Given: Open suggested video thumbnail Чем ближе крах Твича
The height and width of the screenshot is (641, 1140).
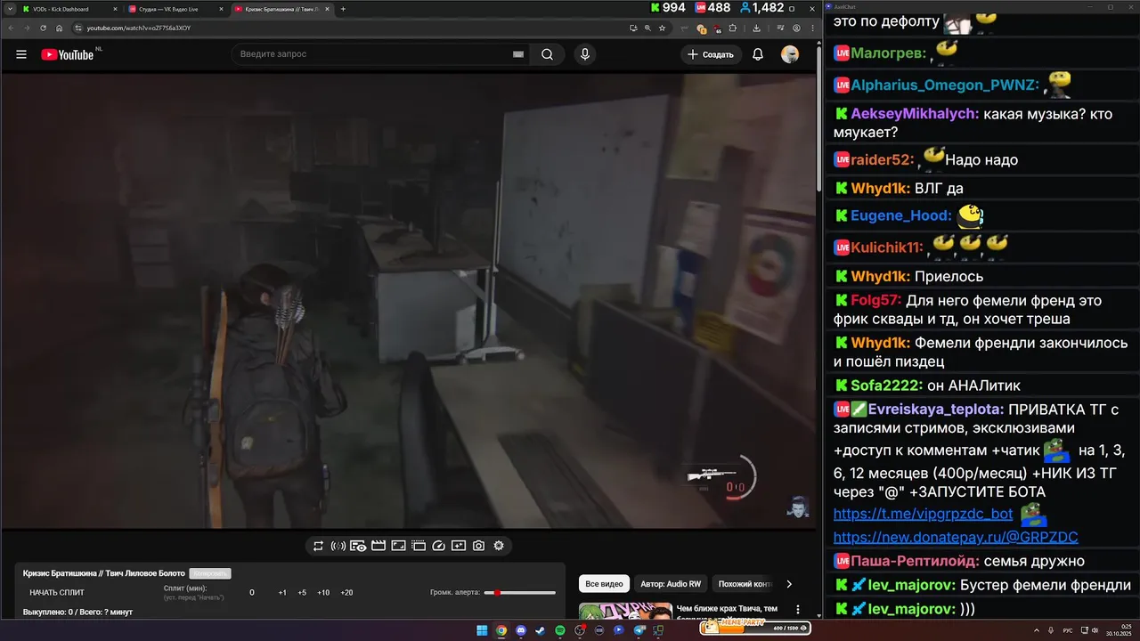Looking at the screenshot, I should (x=625, y=611).
